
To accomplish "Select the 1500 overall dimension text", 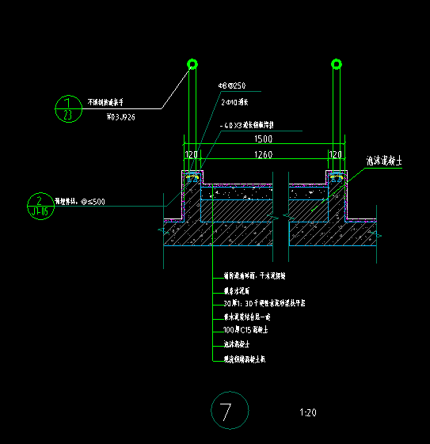I will [x=263, y=139].
